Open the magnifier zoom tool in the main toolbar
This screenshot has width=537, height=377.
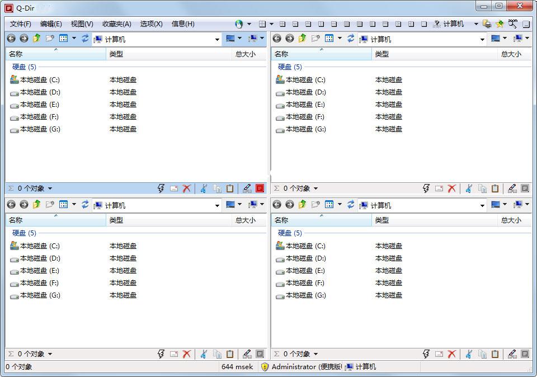coord(512,24)
